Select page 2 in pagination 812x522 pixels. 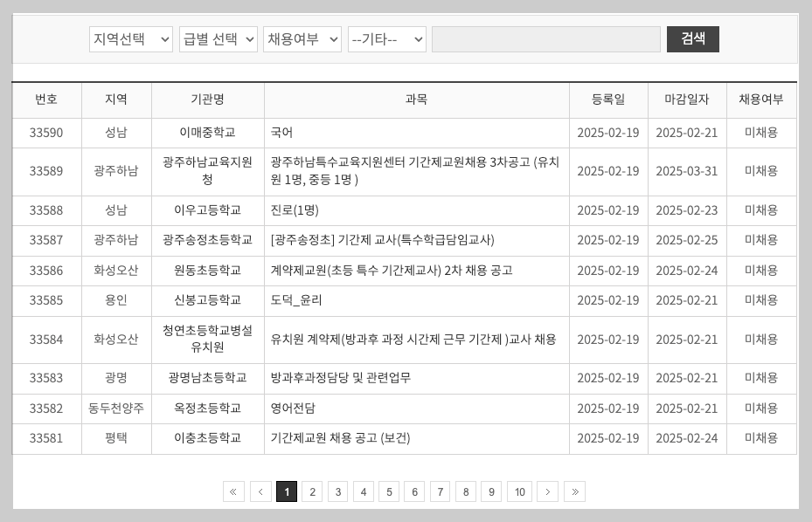pyautogui.click(x=312, y=491)
